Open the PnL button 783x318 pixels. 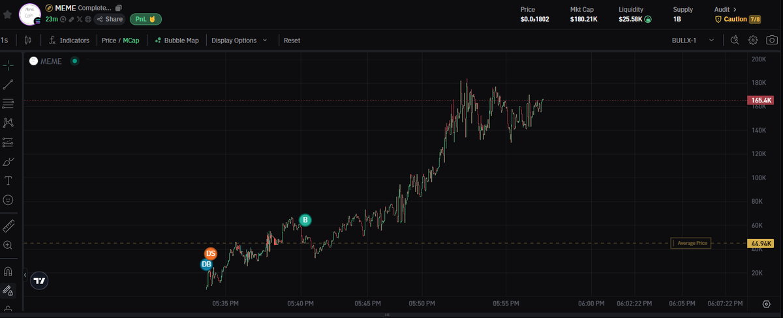tap(146, 20)
